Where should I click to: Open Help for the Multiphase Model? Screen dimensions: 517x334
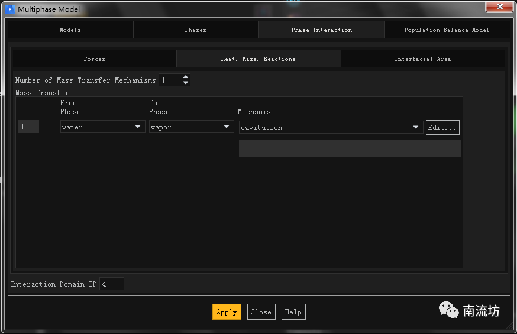(x=293, y=312)
